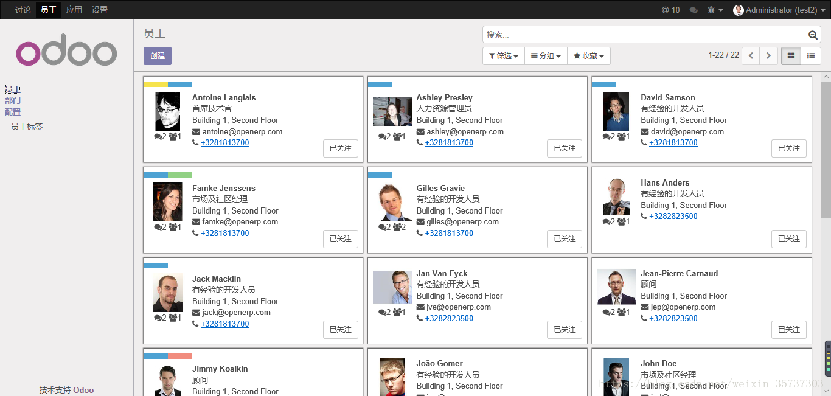Select 配置 in left sidebar
This screenshot has width=831, height=396.
pos(13,112)
